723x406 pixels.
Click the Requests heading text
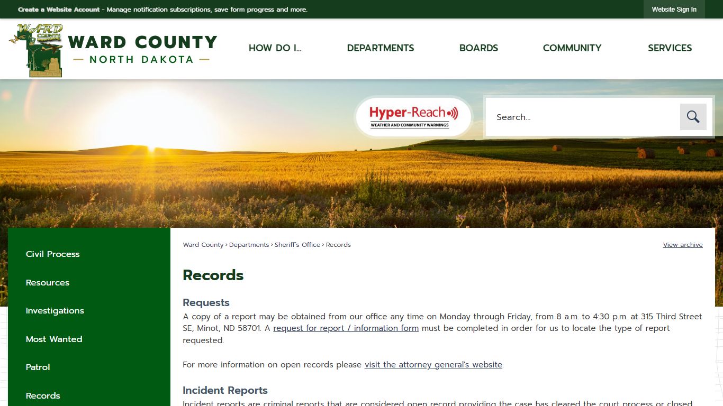tap(206, 303)
